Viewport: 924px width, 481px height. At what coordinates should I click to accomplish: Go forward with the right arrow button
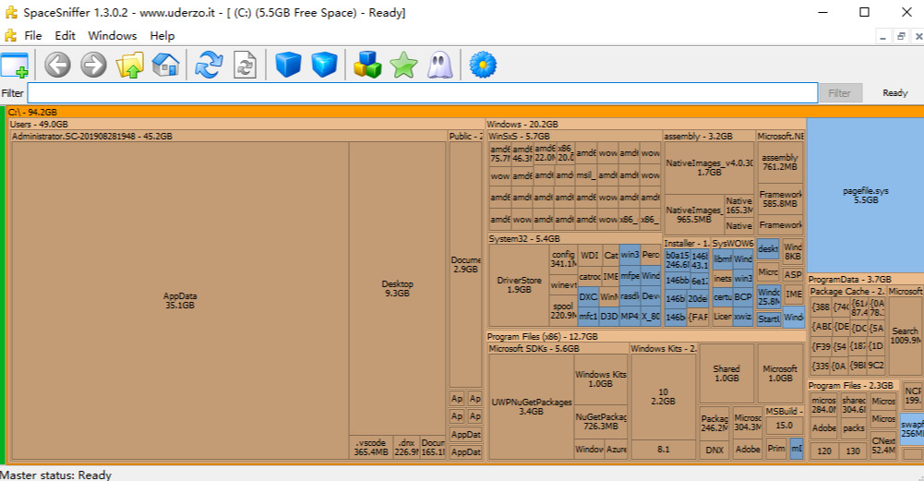click(x=93, y=65)
